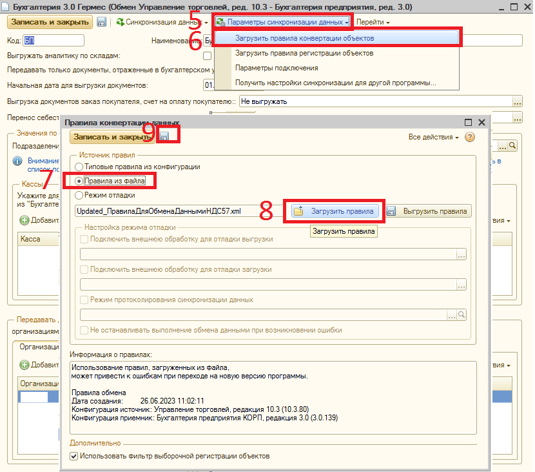Viewport: 535px width, 472px height.
Task: Click the Добавить button in the Организации section
Action: [39, 365]
